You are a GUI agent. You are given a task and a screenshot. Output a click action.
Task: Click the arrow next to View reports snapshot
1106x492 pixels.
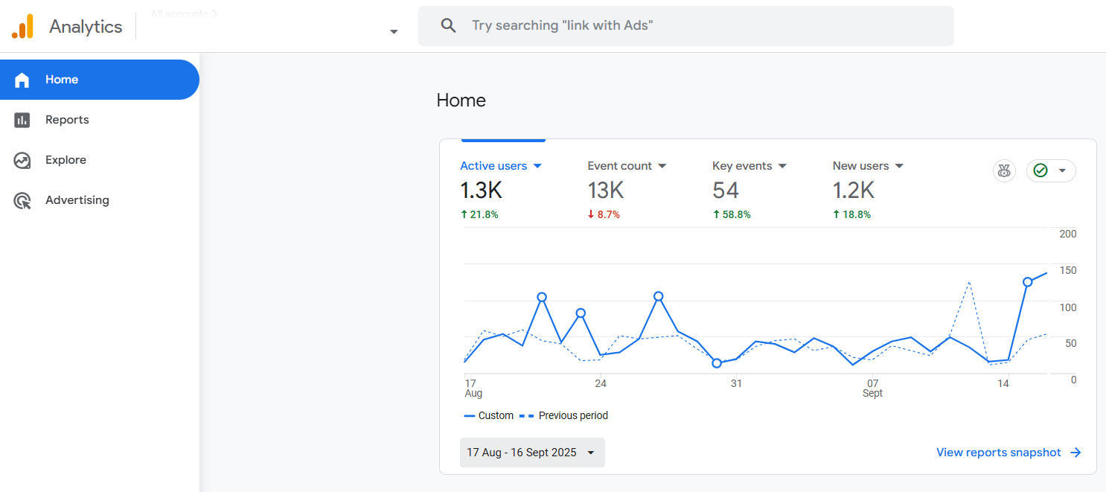coord(1075,453)
